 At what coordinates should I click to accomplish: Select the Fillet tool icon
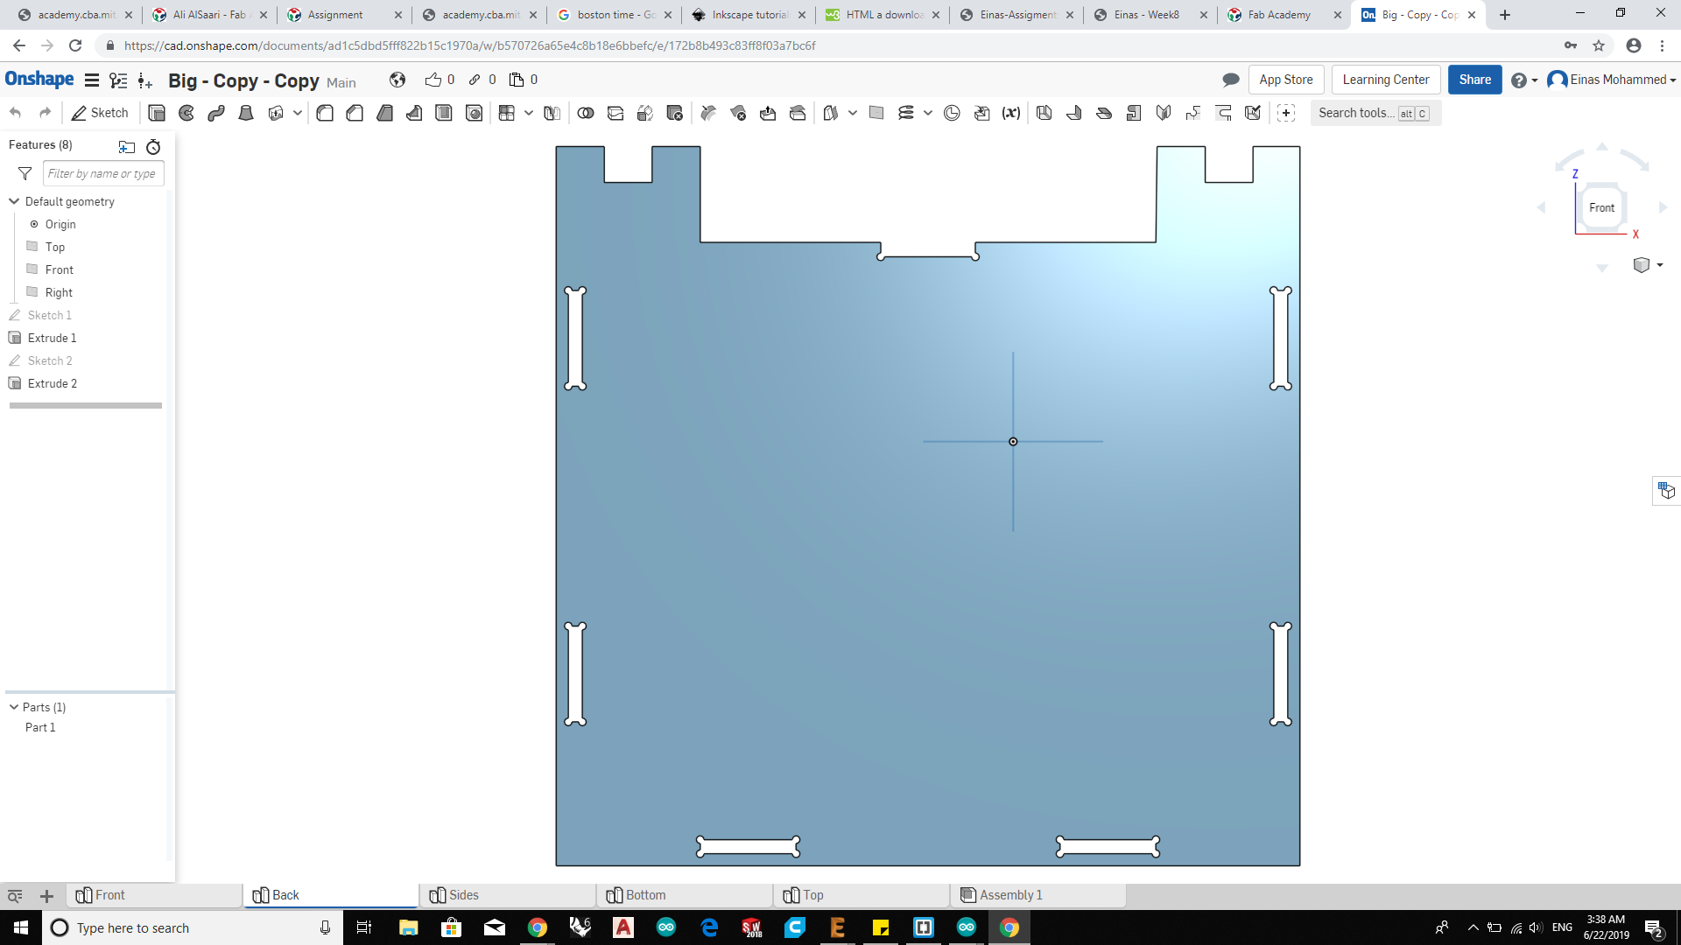click(x=325, y=113)
